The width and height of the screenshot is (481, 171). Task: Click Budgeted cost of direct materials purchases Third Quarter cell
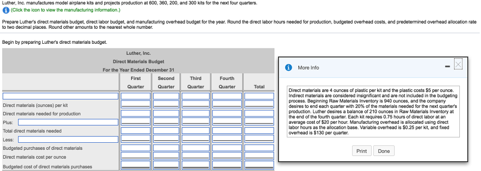click(x=195, y=165)
